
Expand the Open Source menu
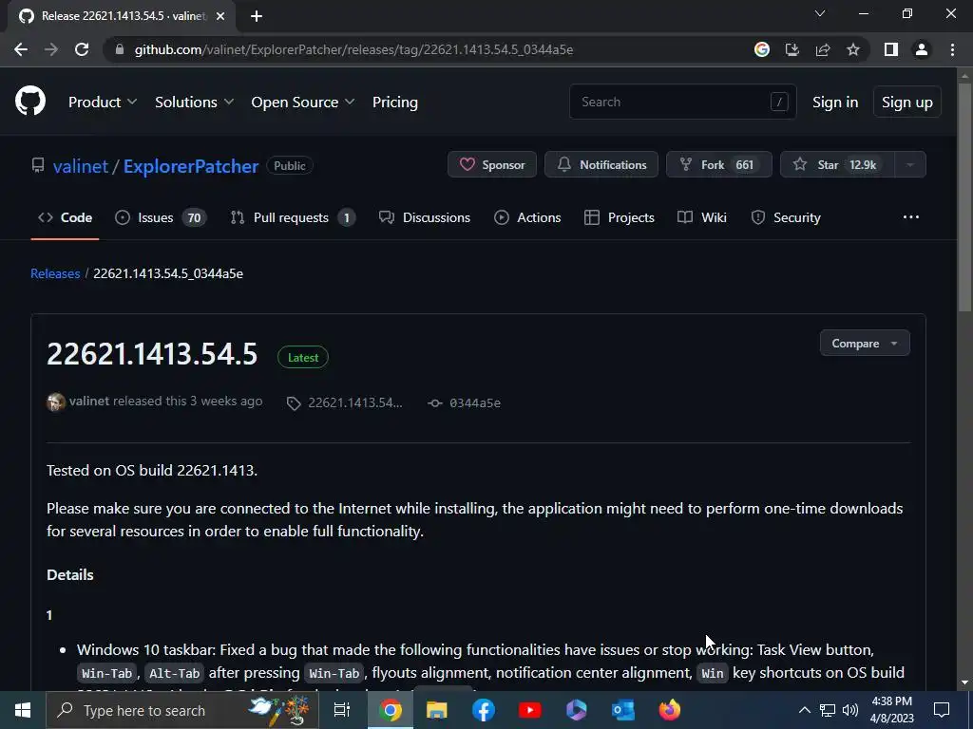coord(303,103)
